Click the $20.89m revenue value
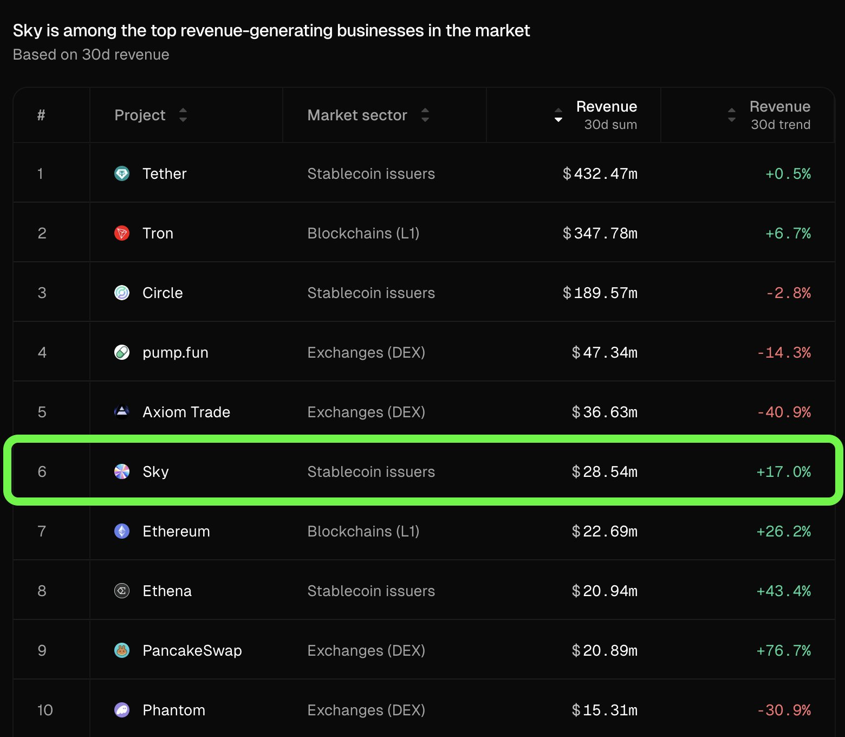 coord(604,650)
